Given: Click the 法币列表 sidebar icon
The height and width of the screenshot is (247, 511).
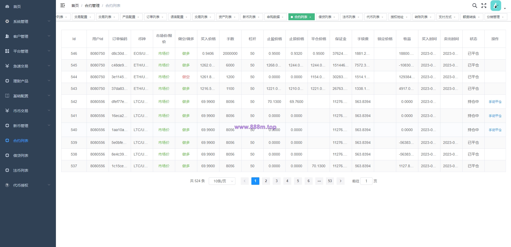Looking at the screenshot, I should click(x=7, y=170).
